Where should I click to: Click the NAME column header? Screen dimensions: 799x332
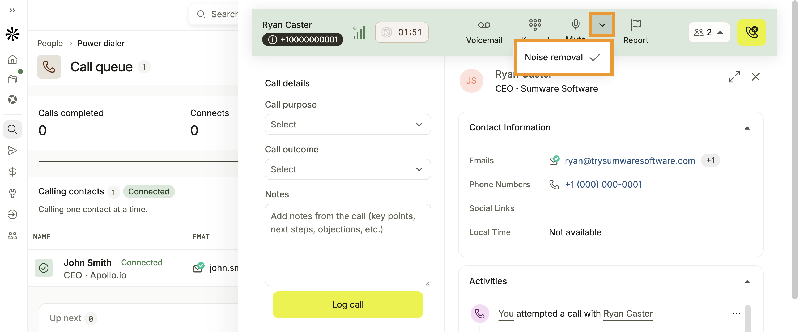[42, 237]
